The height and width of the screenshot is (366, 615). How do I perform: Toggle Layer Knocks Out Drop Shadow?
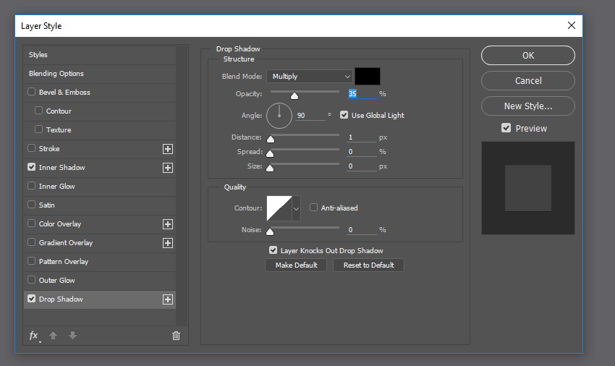point(273,250)
